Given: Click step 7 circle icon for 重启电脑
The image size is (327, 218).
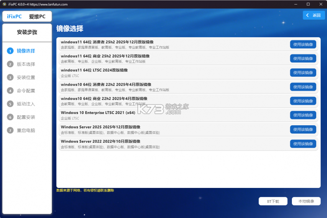Looking at the screenshot, I should click(10, 131).
